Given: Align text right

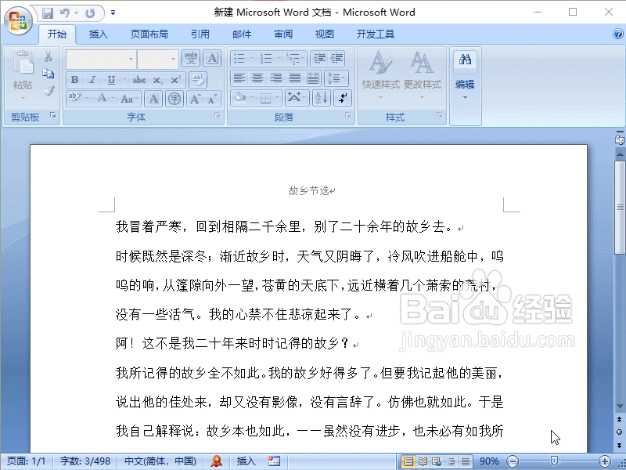Looking at the screenshot, I should coord(276,78).
